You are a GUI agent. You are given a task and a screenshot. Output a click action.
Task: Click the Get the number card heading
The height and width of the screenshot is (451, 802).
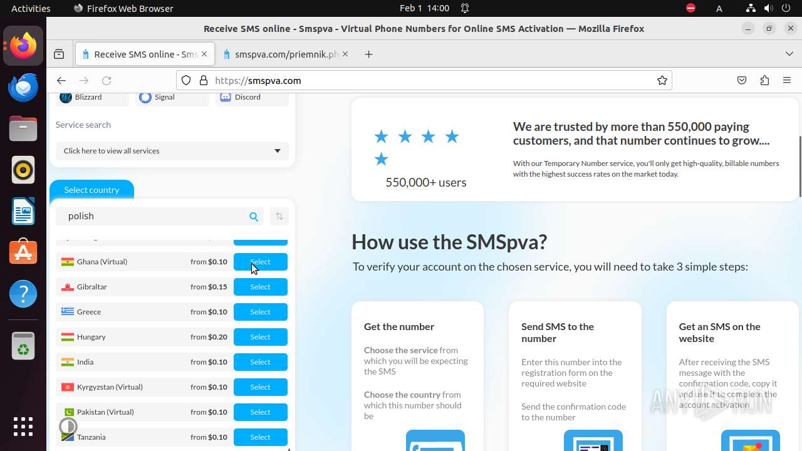click(x=399, y=326)
